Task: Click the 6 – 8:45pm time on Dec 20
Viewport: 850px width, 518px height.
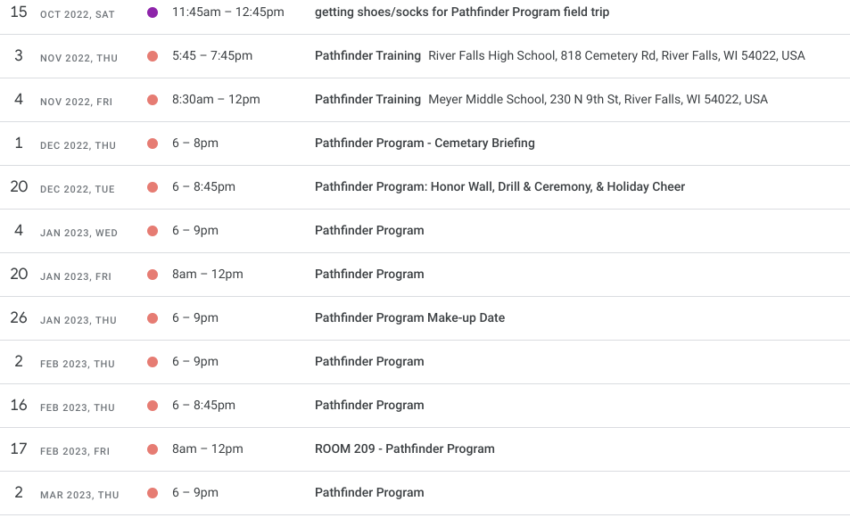Action: point(203,186)
